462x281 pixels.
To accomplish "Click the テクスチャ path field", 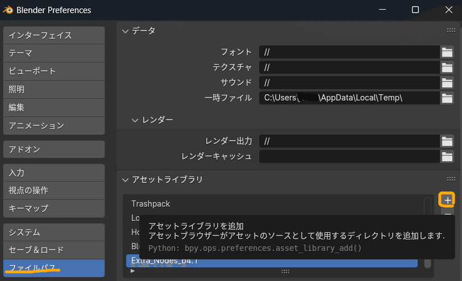I will tap(349, 68).
